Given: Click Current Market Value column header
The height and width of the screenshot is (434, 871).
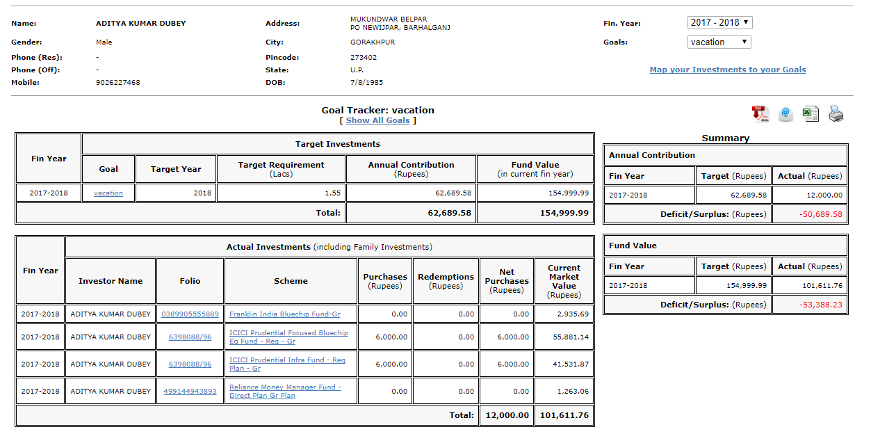Looking at the screenshot, I should tap(564, 281).
